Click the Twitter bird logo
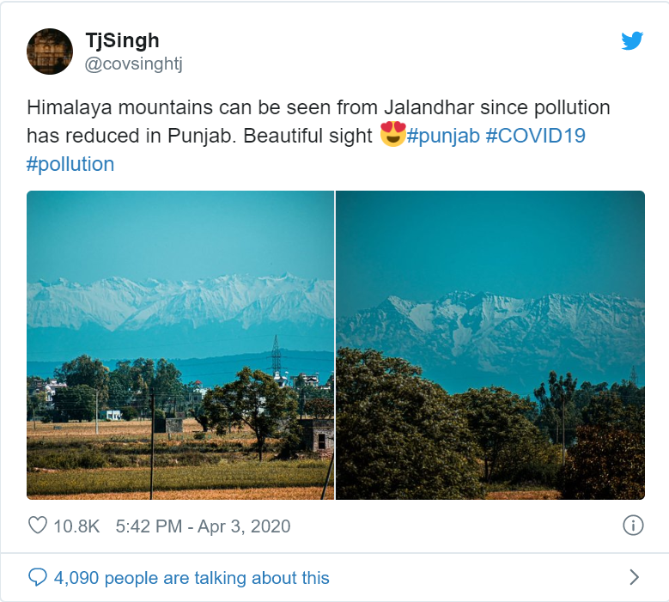This screenshot has width=669, height=602. coord(632,41)
